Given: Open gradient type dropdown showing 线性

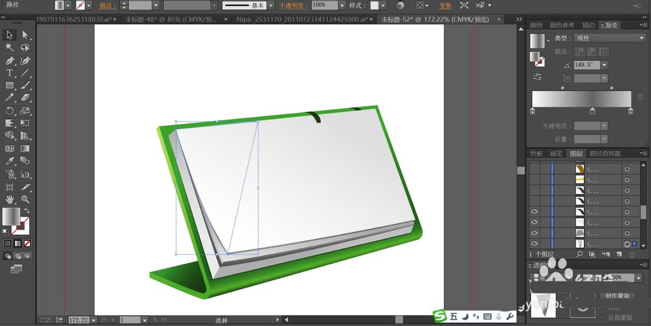Looking at the screenshot, I should tap(609, 38).
